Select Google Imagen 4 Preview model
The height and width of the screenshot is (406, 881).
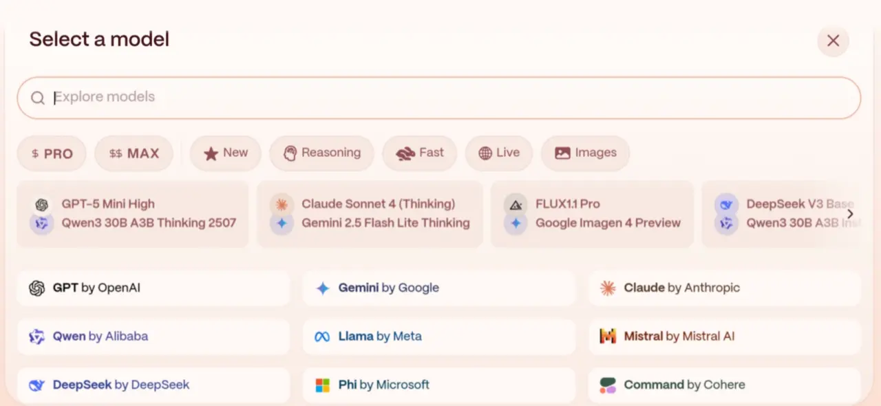pyautogui.click(x=608, y=223)
